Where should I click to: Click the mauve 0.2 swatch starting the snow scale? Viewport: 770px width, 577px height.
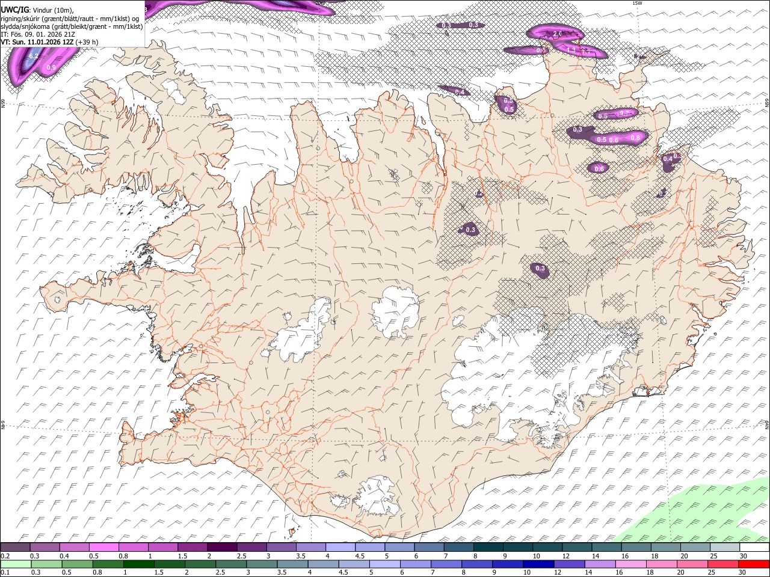[16, 547]
